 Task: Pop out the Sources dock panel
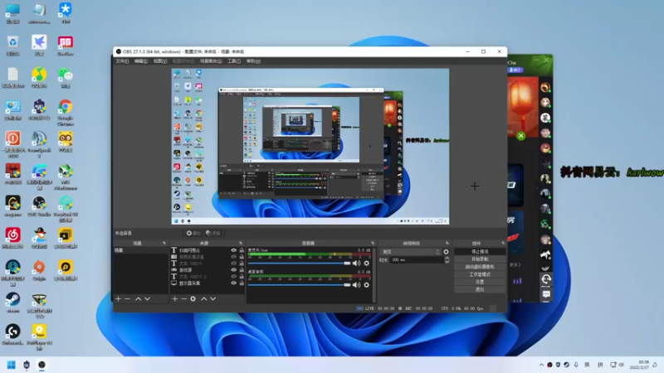tap(241, 243)
